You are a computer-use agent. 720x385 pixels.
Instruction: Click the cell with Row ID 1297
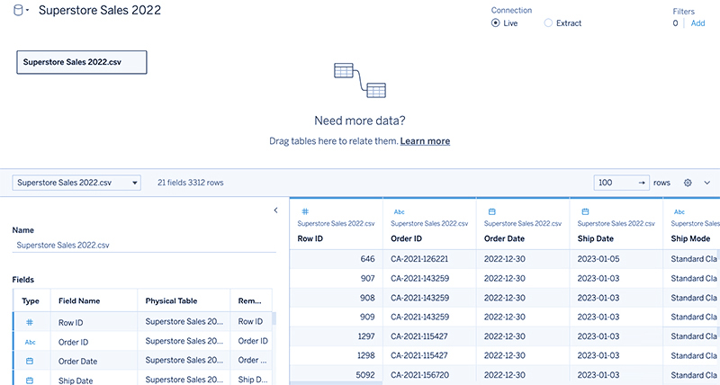pos(336,336)
